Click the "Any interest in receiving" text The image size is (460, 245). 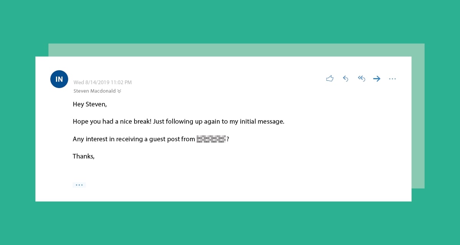coord(108,139)
